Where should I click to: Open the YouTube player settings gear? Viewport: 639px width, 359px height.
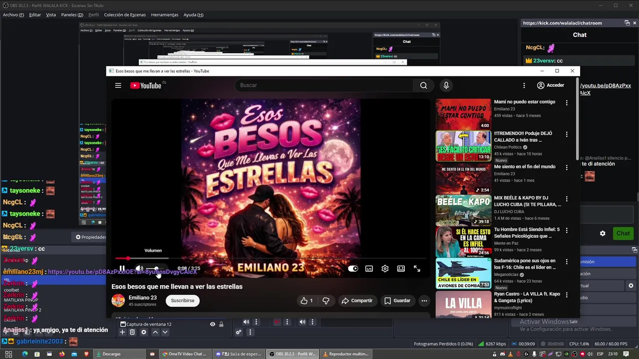[385, 269]
